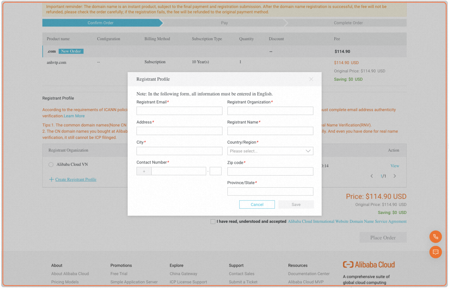Open Submit a Ticket footer link
This screenshot has height=289, width=449.
click(x=243, y=282)
